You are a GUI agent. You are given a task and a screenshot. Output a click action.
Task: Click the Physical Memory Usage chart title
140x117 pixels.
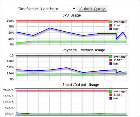(x=84, y=50)
